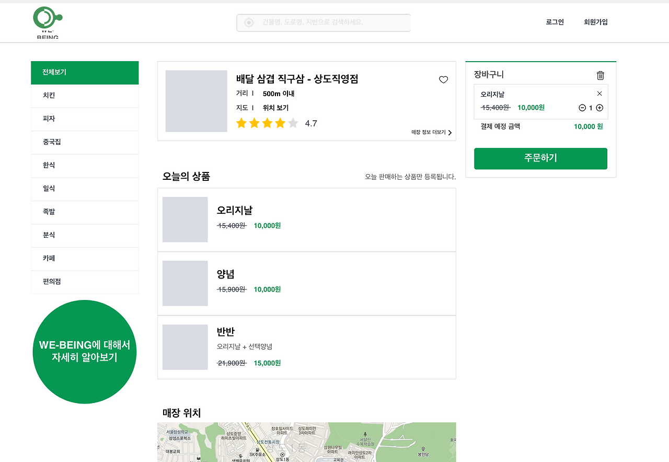Select the 편의점 category
Screen dimensions: 669x462
(85, 281)
